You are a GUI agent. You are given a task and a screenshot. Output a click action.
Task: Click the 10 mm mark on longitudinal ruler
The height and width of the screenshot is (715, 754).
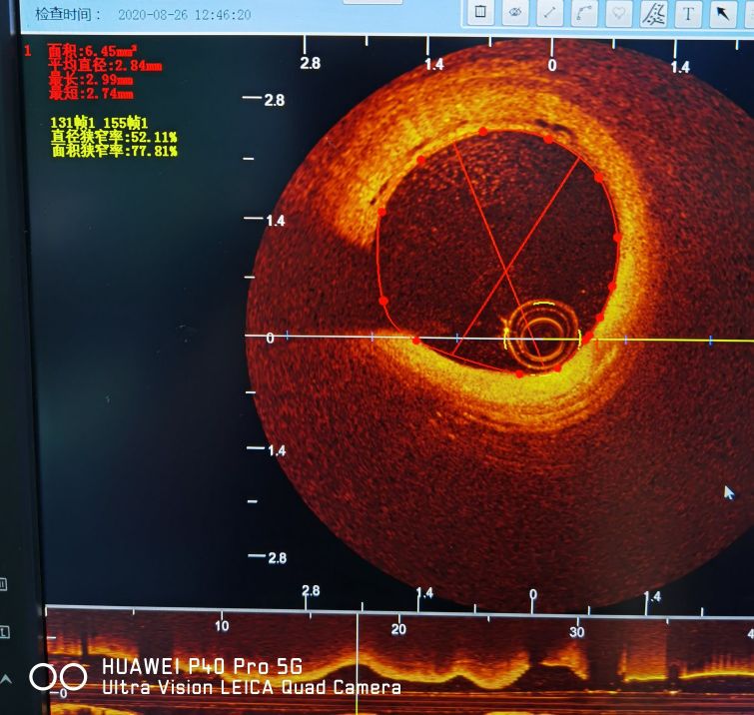point(222,625)
